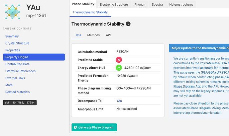This screenshot has width=229, height=136.
Task: Click the Calculation method label
Action: pyautogui.click(x=92, y=52)
